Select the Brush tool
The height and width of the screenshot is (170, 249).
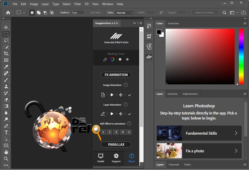(6, 80)
